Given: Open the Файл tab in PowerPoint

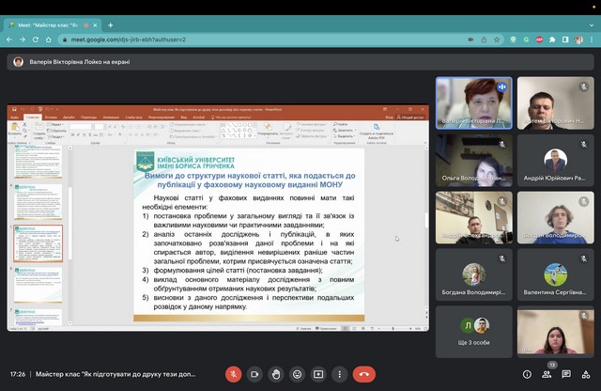Looking at the screenshot, I should tap(15, 117).
